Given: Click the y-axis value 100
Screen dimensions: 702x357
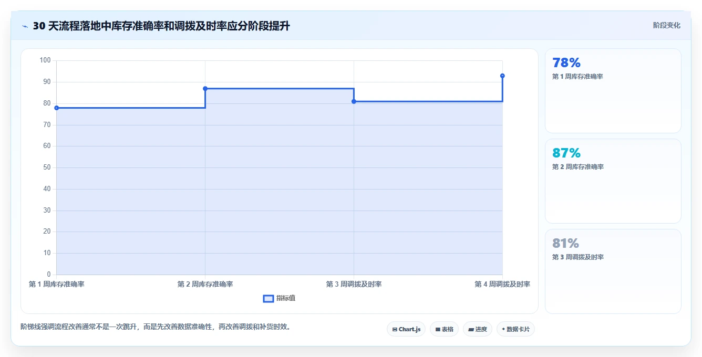Looking at the screenshot, I should 45,60.
